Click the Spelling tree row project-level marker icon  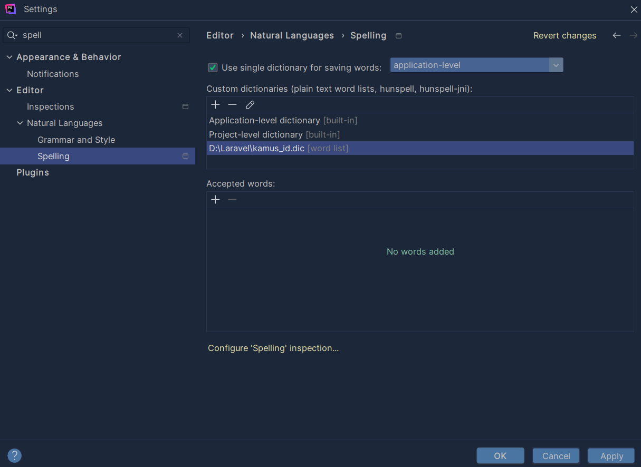pyautogui.click(x=185, y=156)
